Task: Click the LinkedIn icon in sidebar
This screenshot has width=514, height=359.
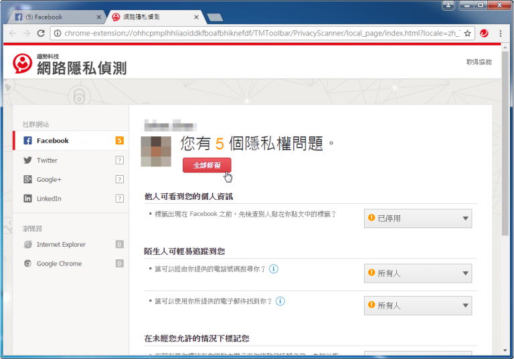Action: point(28,199)
